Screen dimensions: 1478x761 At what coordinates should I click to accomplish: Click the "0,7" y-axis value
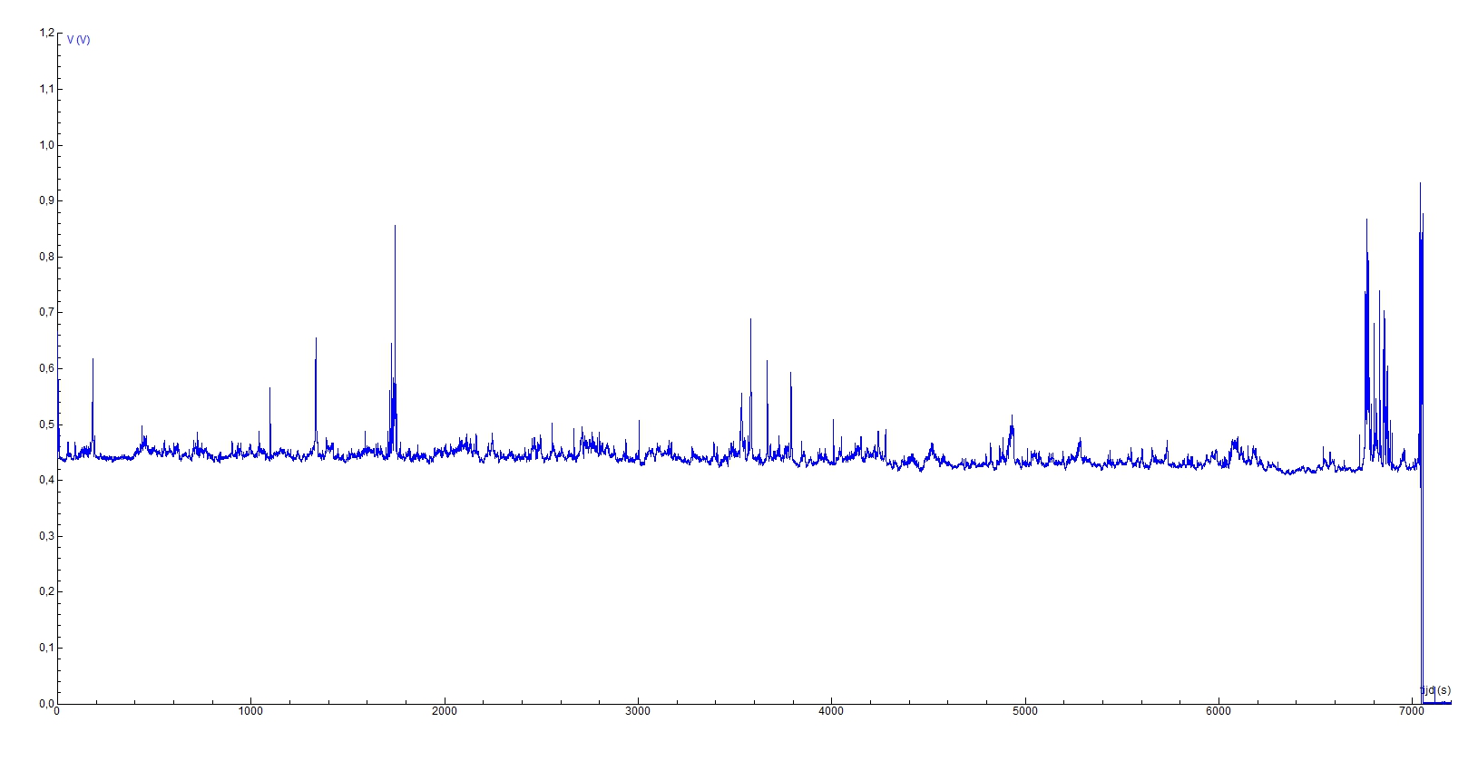click(47, 312)
